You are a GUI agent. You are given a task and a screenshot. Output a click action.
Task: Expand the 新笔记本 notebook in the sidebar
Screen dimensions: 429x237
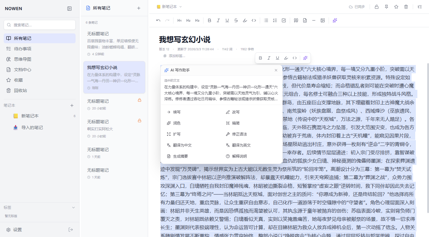pyautogui.click(x=30, y=116)
